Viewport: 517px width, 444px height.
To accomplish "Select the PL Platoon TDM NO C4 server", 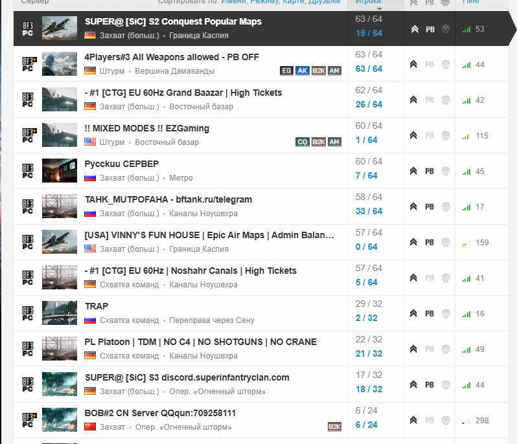I will (x=200, y=342).
